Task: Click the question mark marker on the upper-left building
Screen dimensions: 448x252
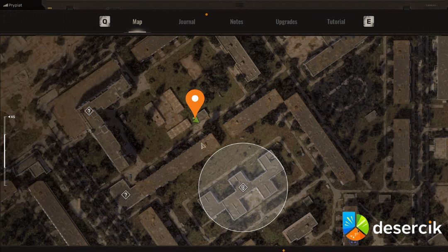Action: tap(89, 111)
